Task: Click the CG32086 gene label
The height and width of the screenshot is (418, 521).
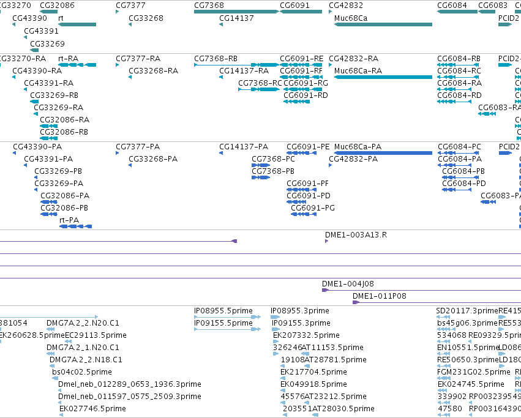Action: [57, 6]
